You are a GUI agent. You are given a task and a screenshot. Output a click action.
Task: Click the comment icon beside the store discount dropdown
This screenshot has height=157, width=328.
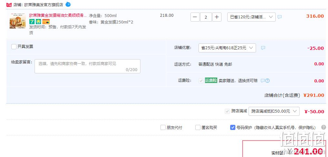point(263,48)
